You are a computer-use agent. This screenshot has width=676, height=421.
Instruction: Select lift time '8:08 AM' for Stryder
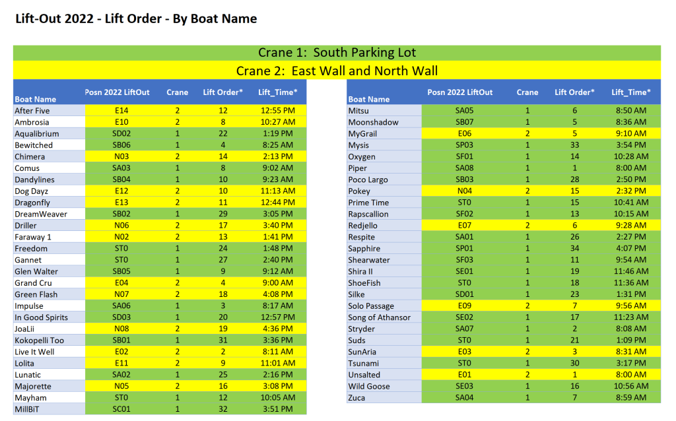(x=631, y=329)
